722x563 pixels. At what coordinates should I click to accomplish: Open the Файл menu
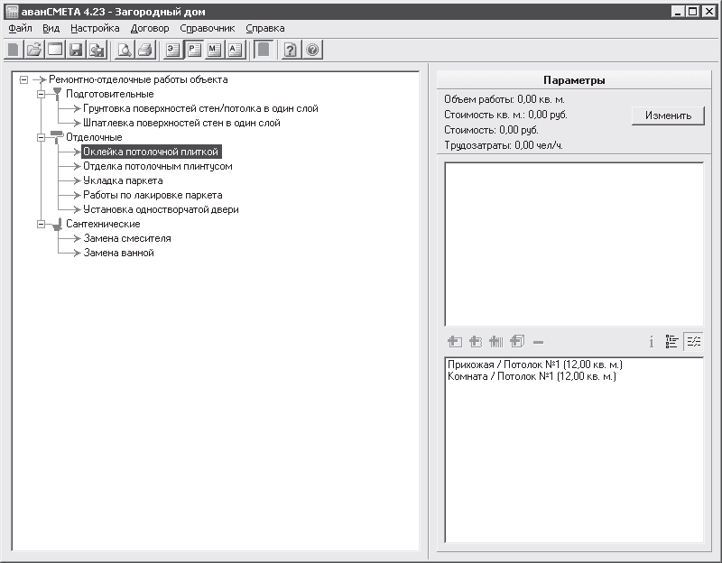tap(20, 28)
